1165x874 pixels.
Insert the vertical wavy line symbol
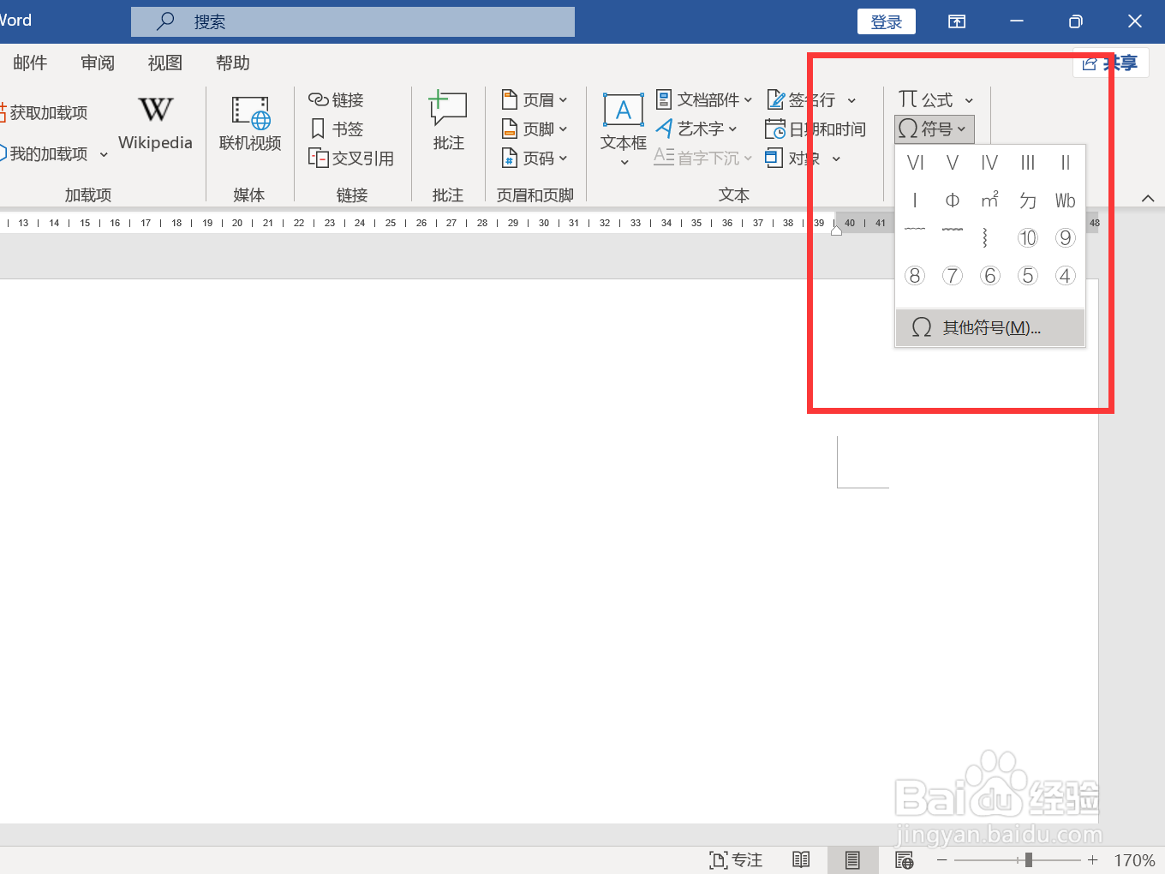[986, 238]
